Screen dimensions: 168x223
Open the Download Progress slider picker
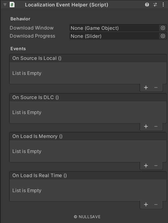click(x=163, y=36)
